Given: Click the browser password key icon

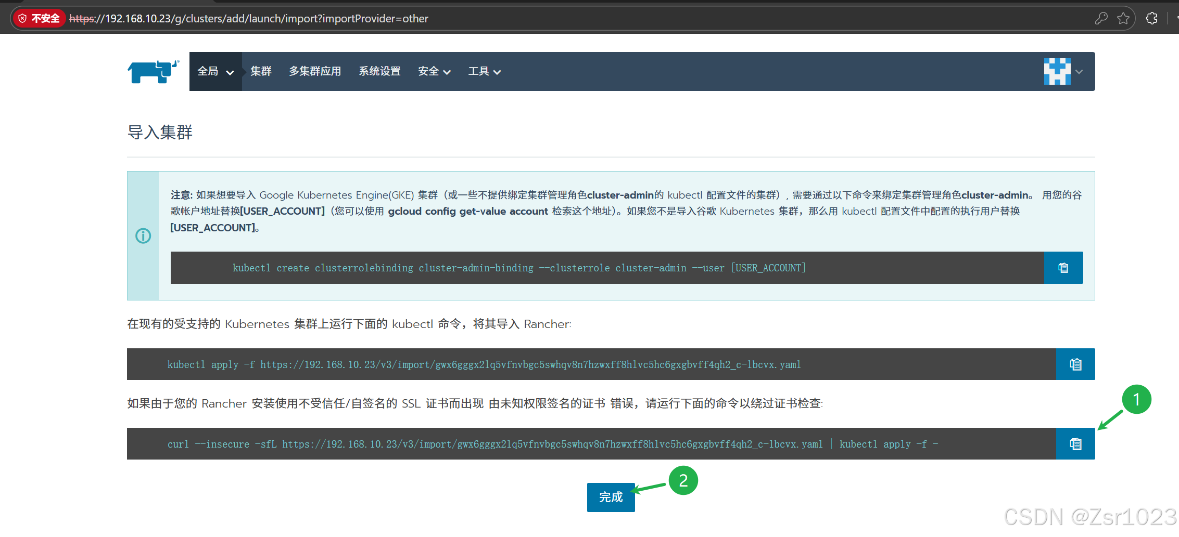Looking at the screenshot, I should click(x=1101, y=19).
